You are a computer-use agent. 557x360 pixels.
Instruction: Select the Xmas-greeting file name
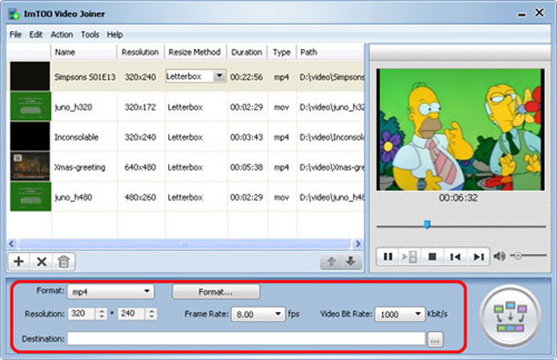80,167
